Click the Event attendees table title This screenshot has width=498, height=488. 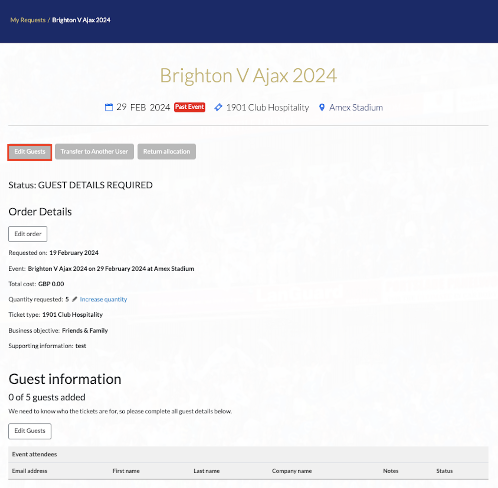click(34, 454)
